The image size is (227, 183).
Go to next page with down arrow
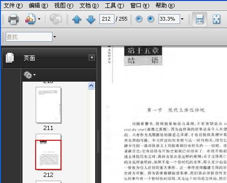tap(91, 19)
